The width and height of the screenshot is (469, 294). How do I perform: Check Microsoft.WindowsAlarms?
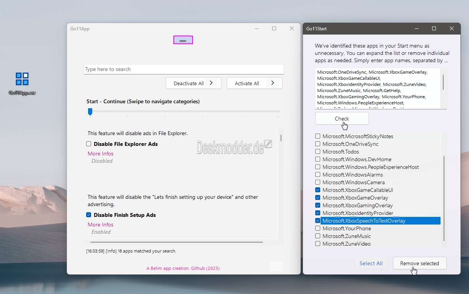318,175
